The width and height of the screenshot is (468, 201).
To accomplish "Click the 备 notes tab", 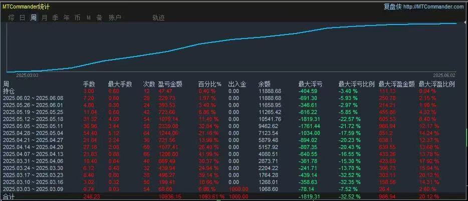I will coord(99,18).
